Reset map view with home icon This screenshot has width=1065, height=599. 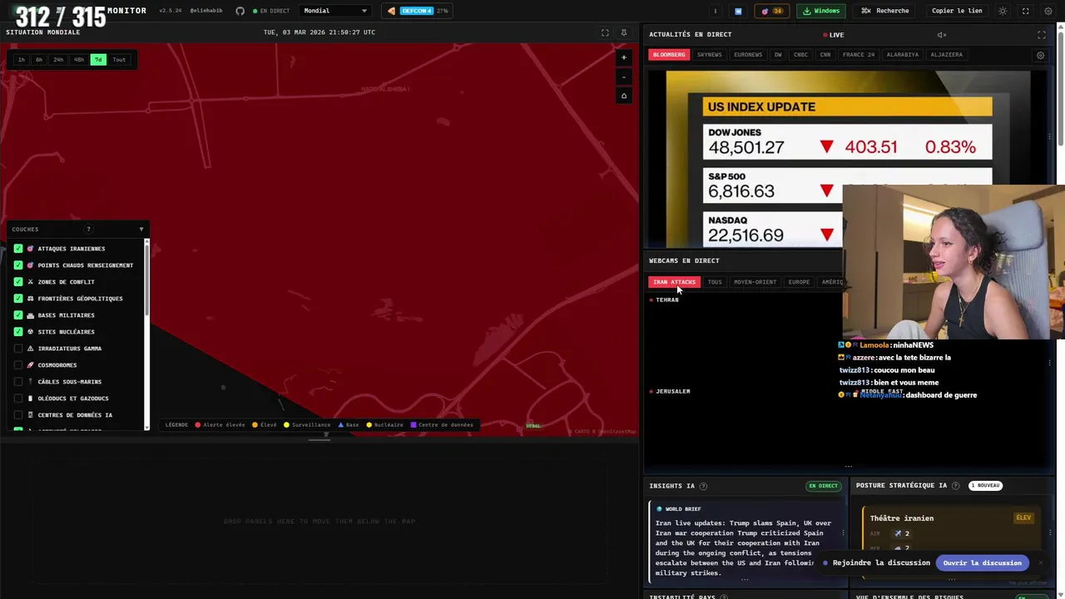click(623, 96)
